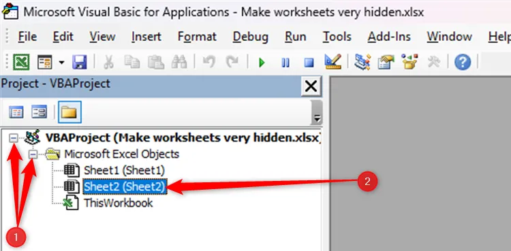Toggle Folders view in Project pane
This screenshot has width=511, height=251.
(69, 112)
